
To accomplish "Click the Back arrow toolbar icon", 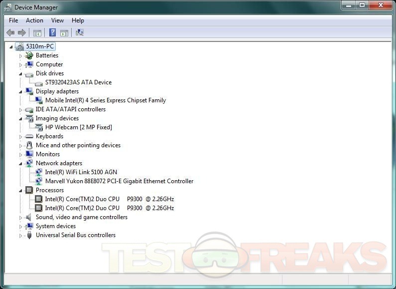I will [10, 32].
